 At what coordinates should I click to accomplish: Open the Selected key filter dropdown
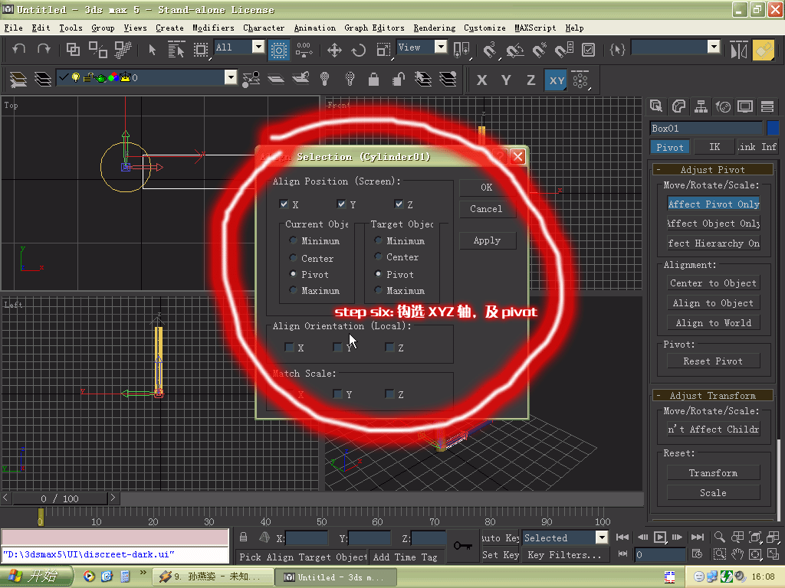click(601, 537)
